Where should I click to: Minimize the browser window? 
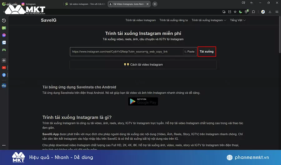260,3
